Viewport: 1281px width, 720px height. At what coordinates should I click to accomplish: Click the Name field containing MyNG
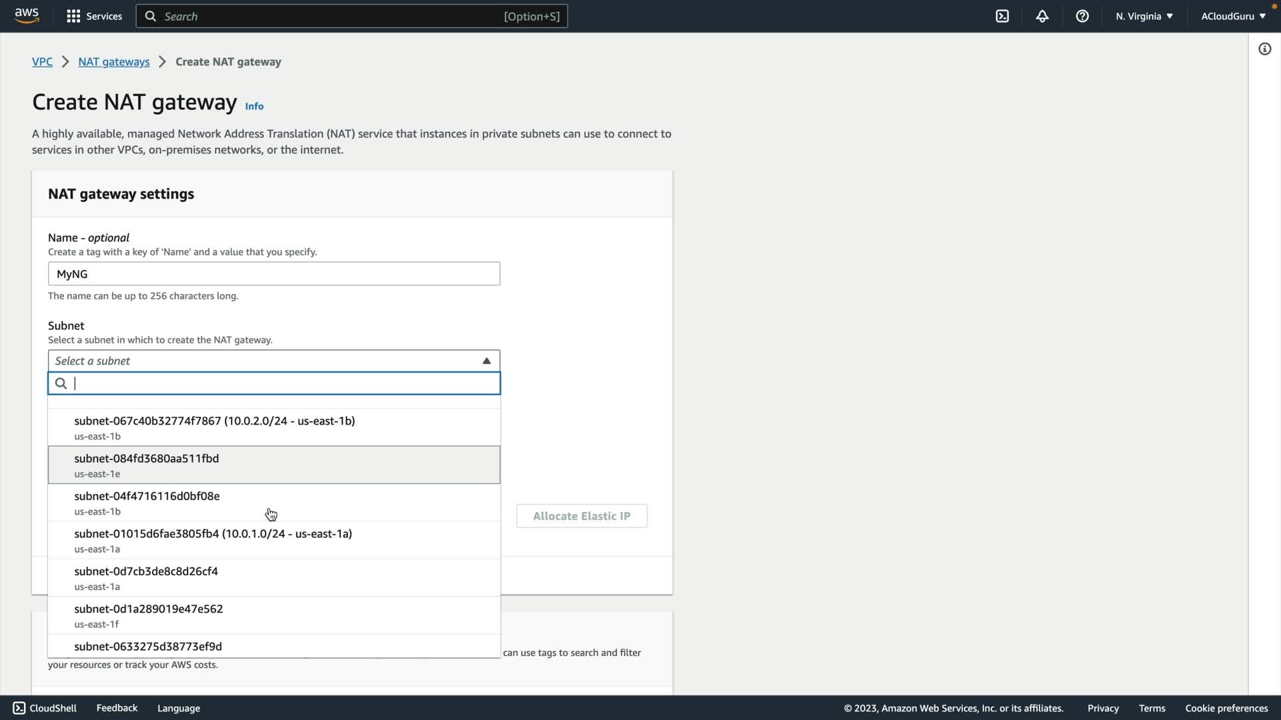[274, 274]
